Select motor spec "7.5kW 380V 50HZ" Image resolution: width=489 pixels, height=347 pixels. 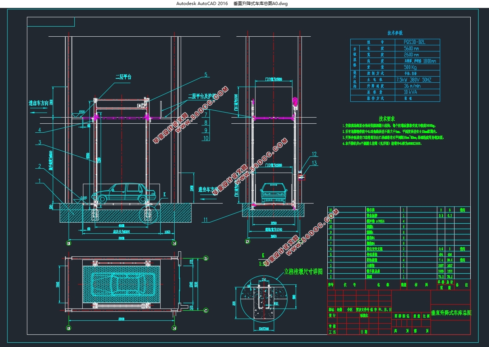(x=414, y=80)
